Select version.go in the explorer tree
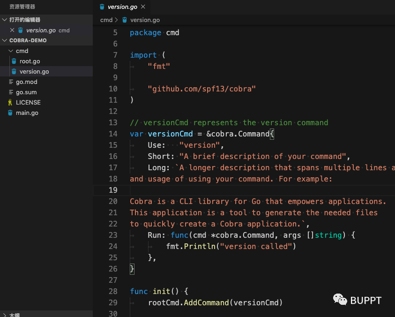 click(46, 72)
